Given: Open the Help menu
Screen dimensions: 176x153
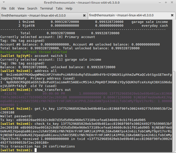Looking at the screenshot, I should click(69, 9).
